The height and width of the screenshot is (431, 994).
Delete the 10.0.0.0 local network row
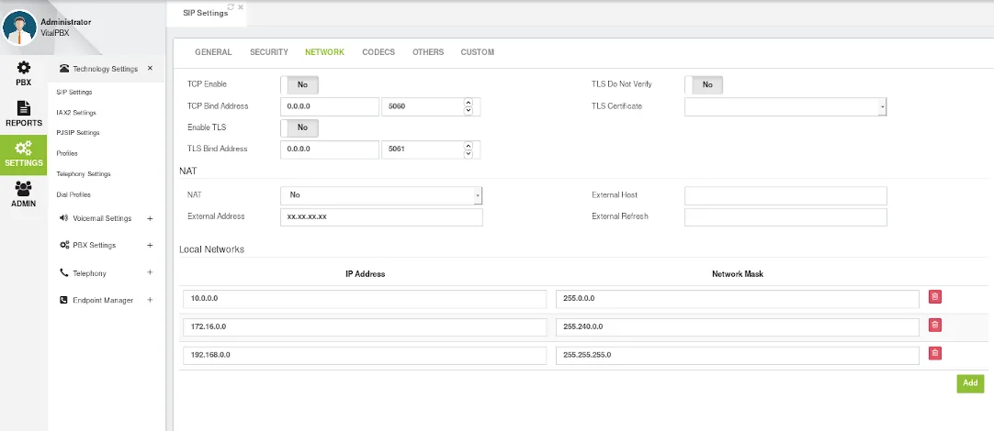[935, 297]
